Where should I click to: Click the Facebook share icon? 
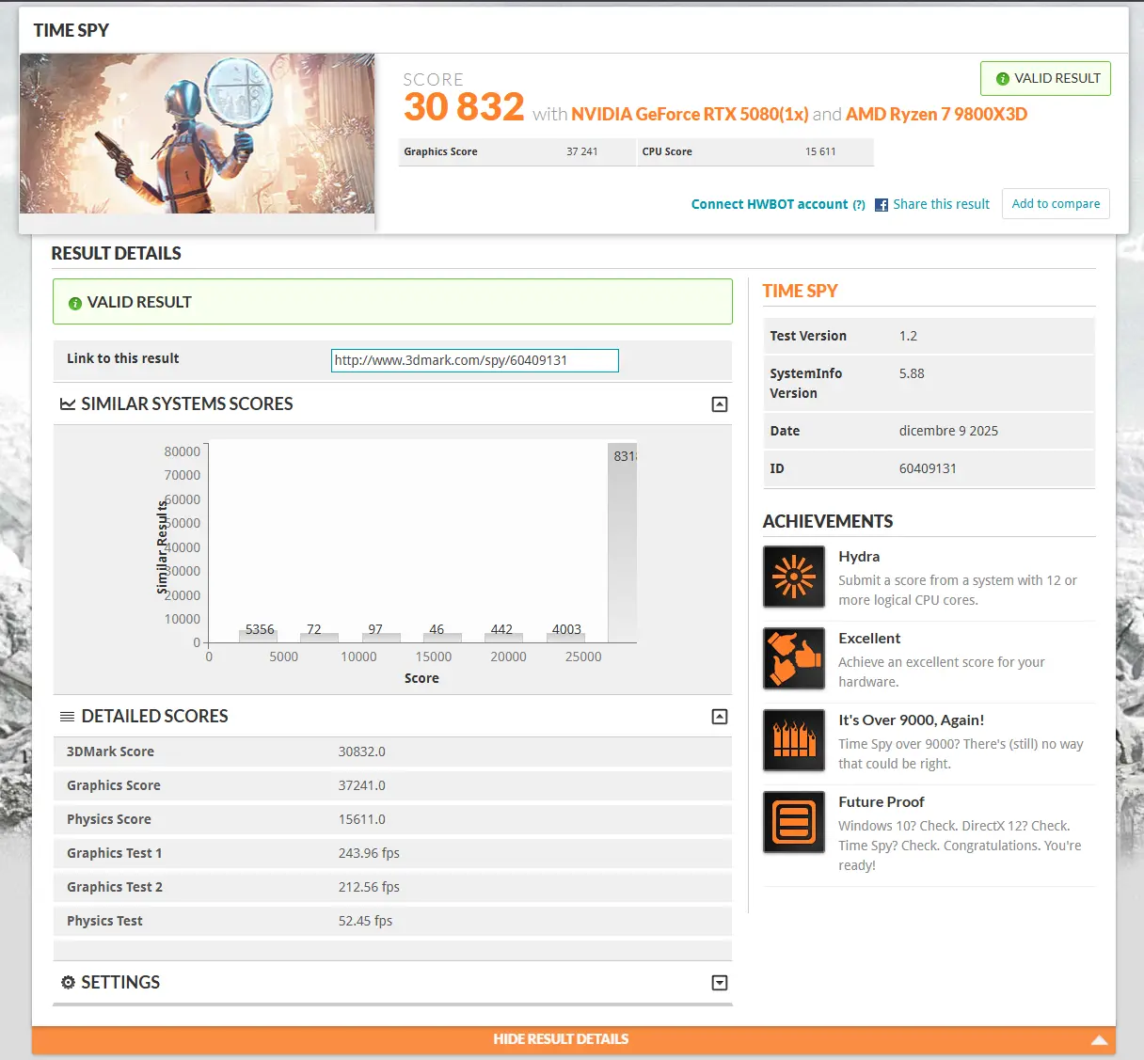click(x=882, y=205)
